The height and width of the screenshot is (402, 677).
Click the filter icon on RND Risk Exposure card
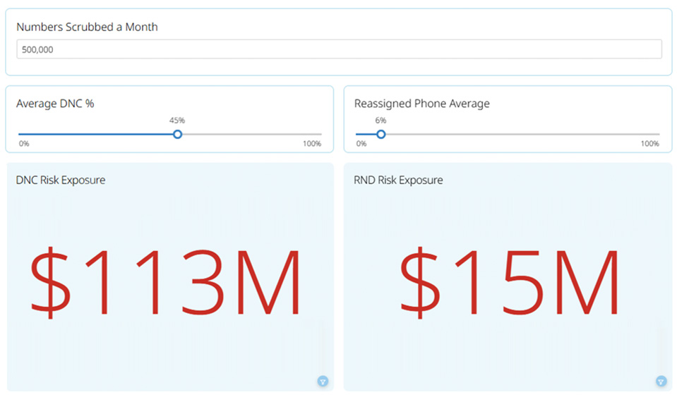coord(661,381)
